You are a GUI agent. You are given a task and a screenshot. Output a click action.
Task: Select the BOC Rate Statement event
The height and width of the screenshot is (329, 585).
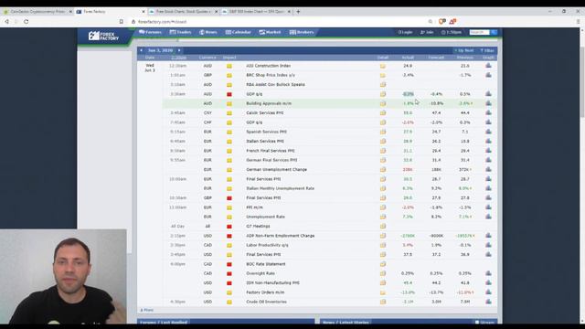point(266,264)
